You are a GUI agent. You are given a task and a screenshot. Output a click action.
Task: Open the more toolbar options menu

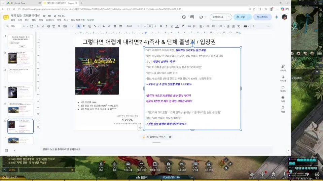[254, 26]
